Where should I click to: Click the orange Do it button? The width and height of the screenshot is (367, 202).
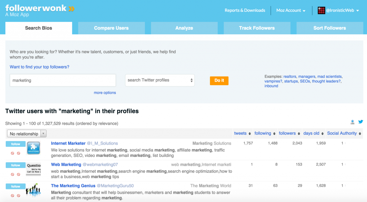coord(219,81)
